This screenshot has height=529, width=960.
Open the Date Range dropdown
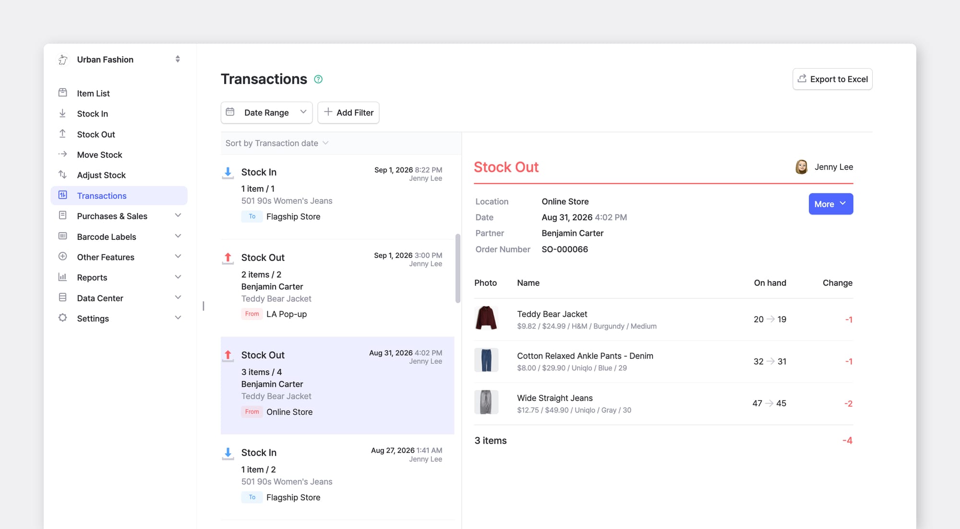tap(266, 112)
